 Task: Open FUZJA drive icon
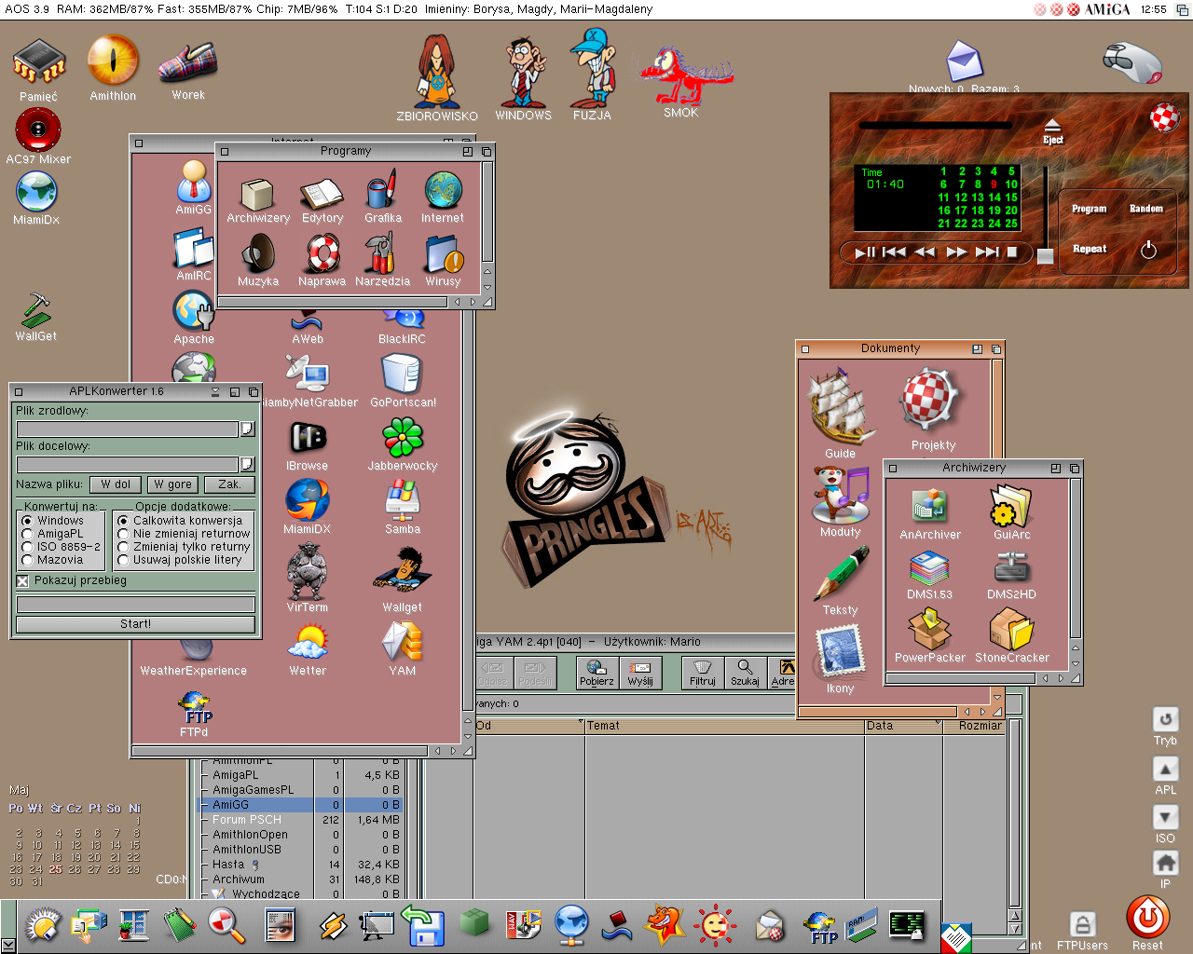pyautogui.click(x=592, y=68)
